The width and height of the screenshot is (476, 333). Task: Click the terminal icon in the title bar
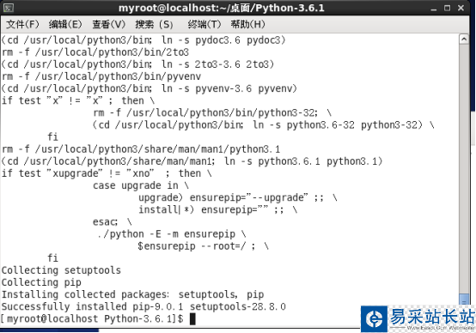tap(9, 8)
